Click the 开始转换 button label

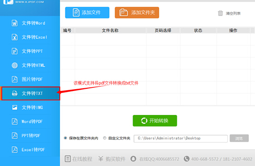159,120
